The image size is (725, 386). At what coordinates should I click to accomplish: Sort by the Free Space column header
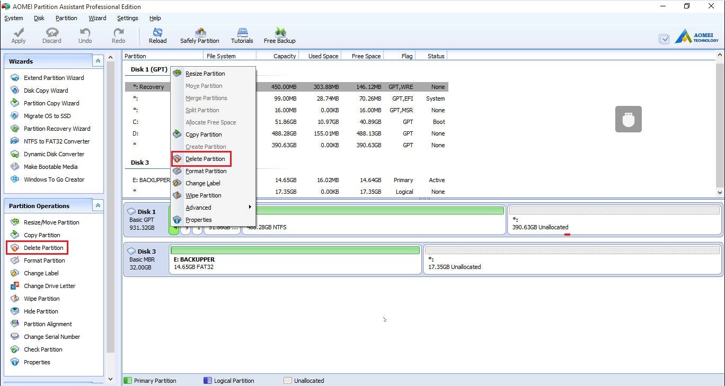(x=362, y=56)
